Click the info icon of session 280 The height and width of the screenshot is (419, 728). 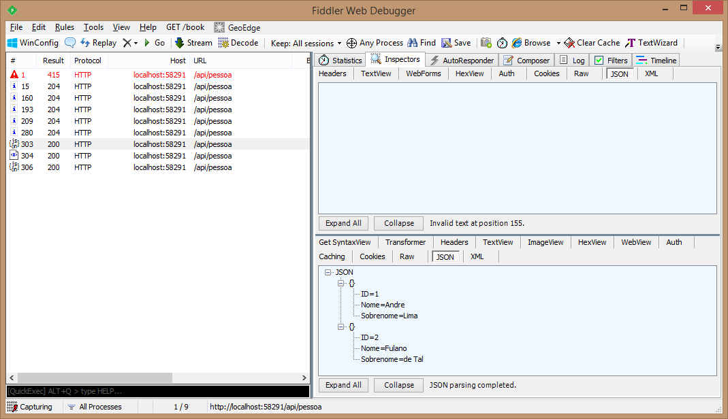click(14, 133)
